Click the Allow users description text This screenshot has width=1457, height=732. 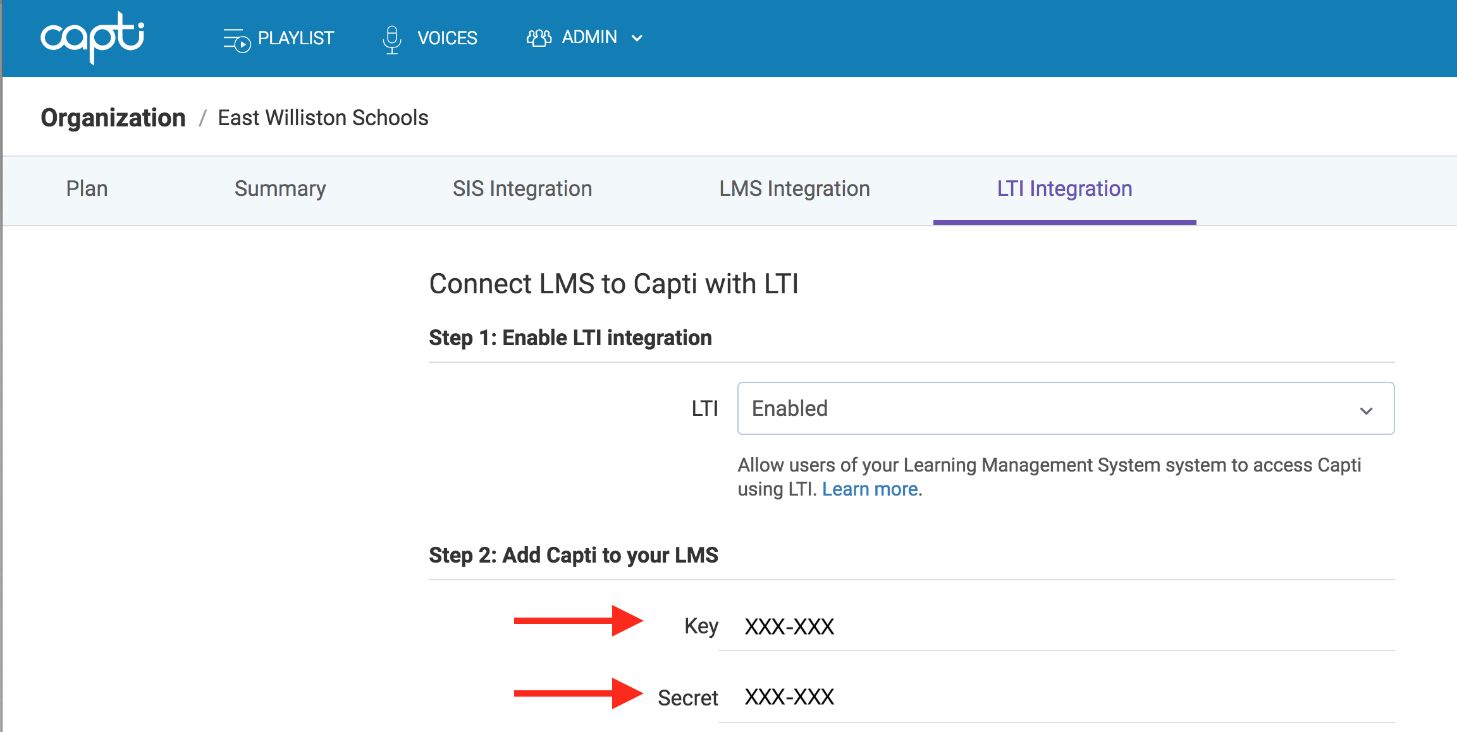tap(1049, 477)
